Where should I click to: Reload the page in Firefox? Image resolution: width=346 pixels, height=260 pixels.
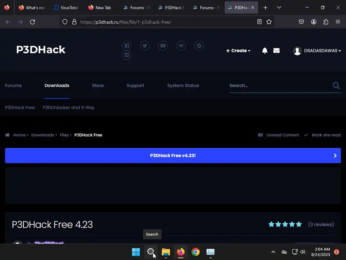point(32,22)
